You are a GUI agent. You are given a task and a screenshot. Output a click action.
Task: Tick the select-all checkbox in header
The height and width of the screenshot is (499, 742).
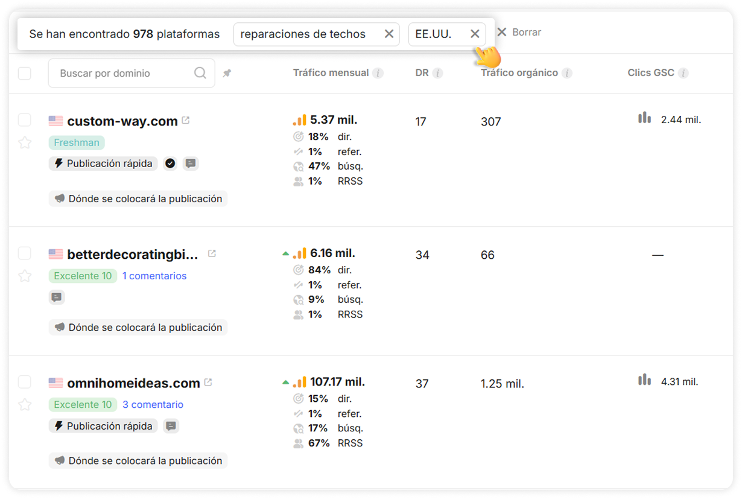[24, 74]
